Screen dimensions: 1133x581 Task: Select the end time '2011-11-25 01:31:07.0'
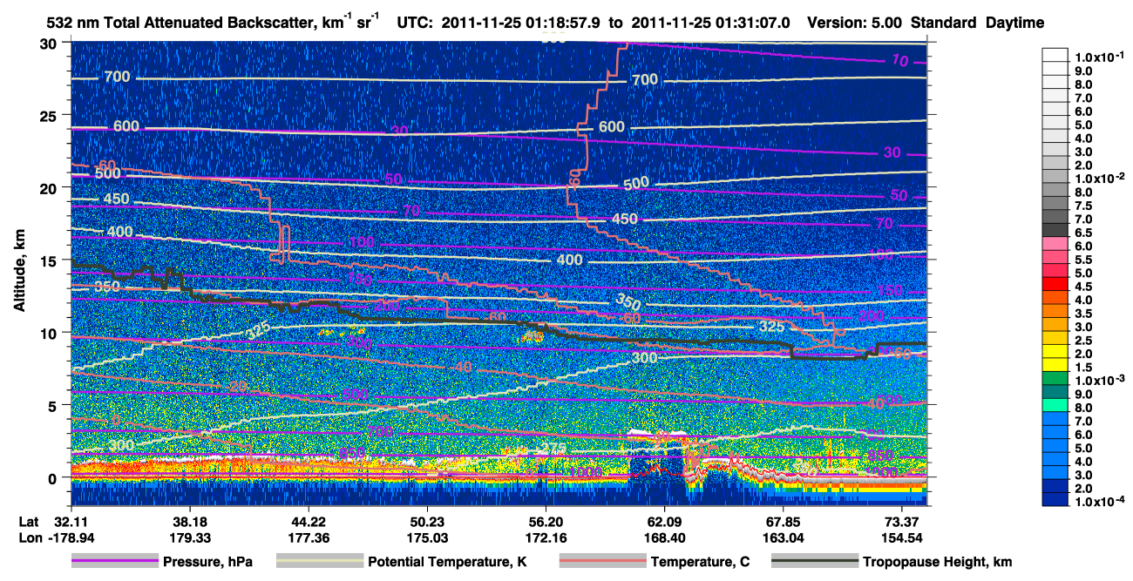pos(710,24)
